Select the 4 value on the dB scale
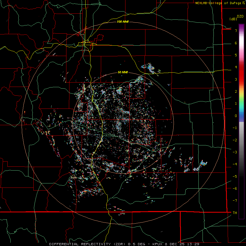 point(236,67)
